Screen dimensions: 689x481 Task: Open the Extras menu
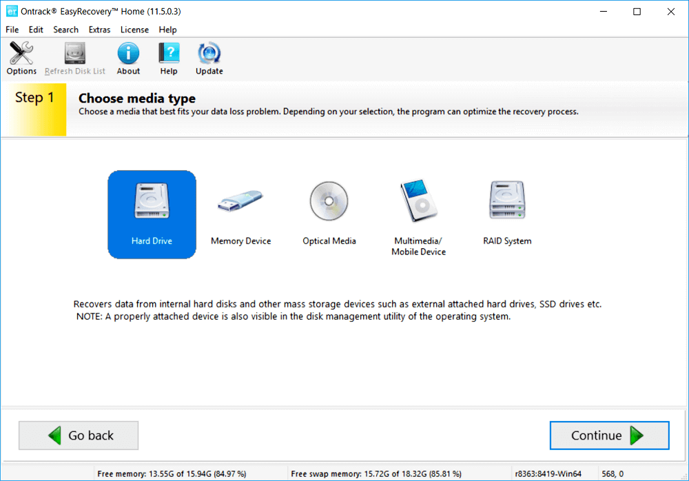99,30
